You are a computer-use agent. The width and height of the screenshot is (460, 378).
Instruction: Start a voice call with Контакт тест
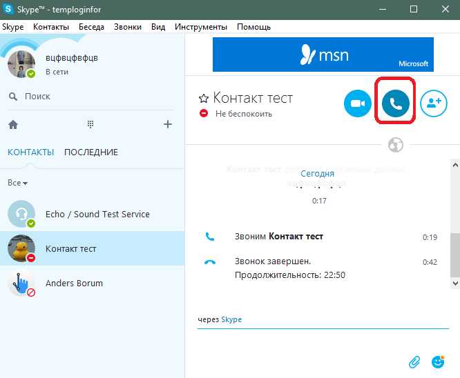[x=396, y=103]
